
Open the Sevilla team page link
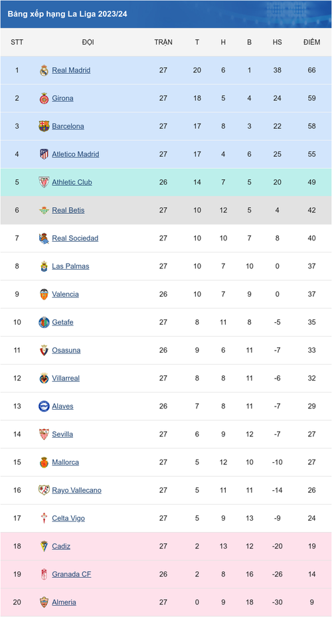[x=62, y=434]
